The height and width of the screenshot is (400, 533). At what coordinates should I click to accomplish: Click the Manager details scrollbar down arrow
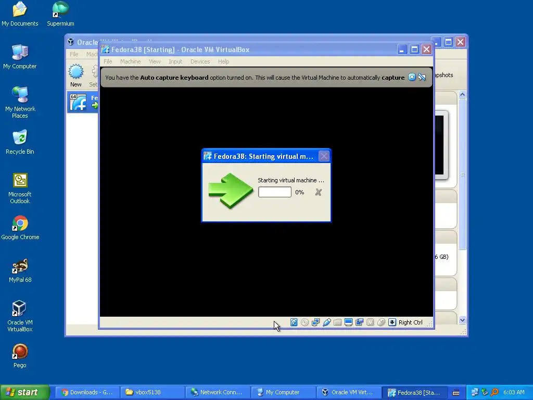[x=462, y=320]
